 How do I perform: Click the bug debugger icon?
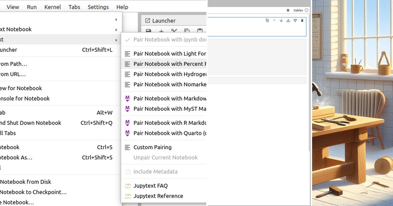(288, 10)
